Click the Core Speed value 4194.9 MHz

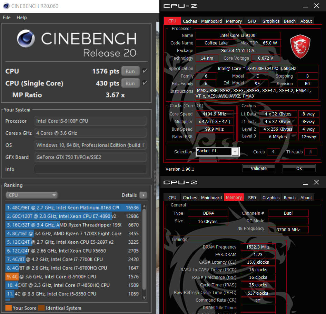click(214, 114)
